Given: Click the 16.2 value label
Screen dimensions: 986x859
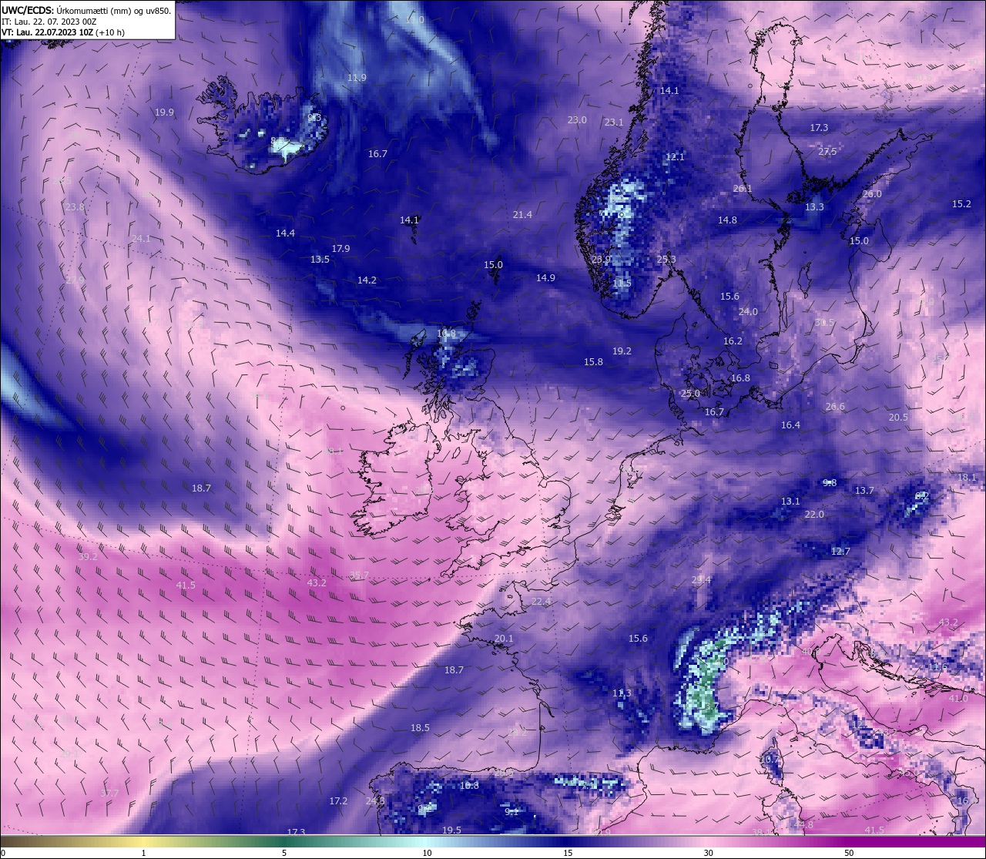Looking at the screenshot, I should [x=733, y=341].
